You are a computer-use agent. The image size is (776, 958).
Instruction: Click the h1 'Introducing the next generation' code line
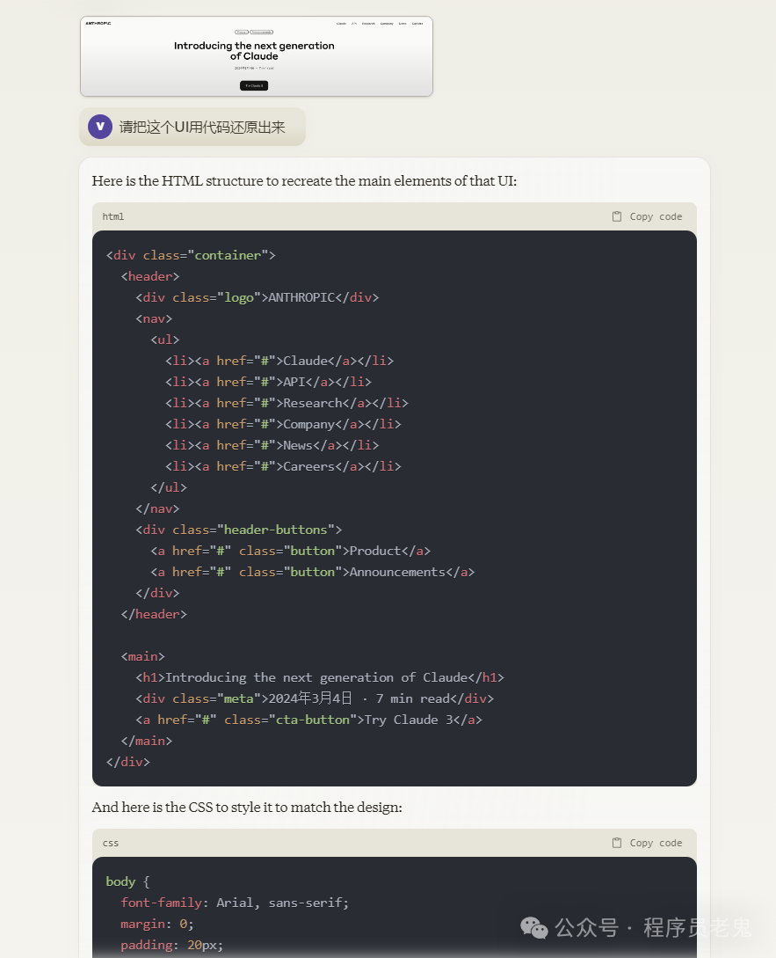coord(320,677)
